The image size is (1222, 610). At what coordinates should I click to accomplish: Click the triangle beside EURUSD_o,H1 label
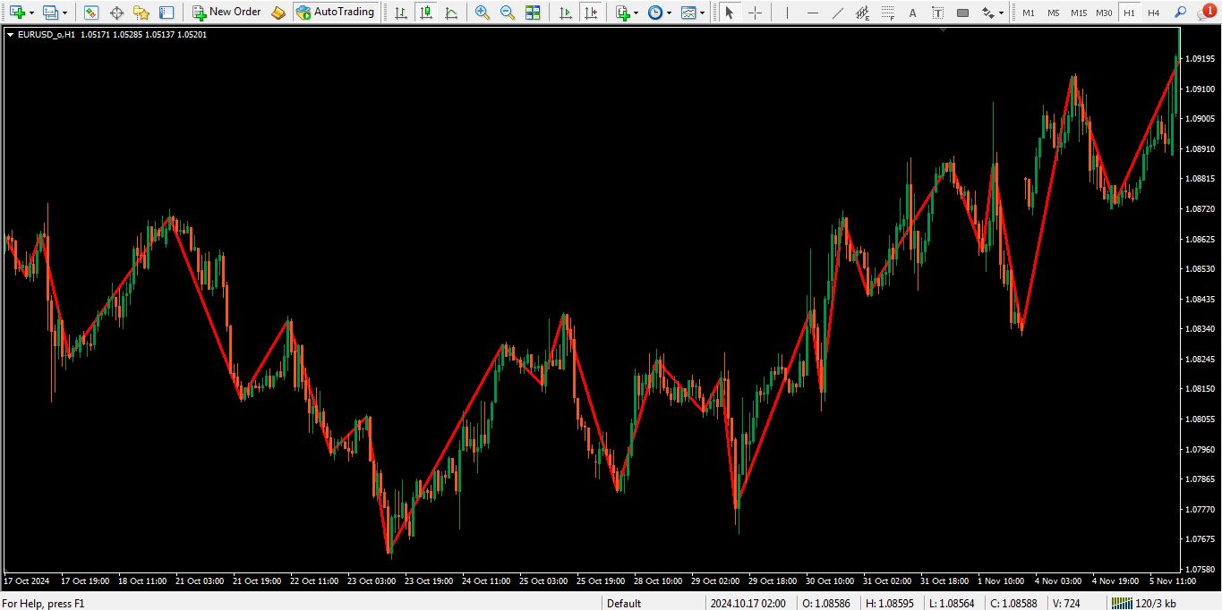[x=10, y=34]
